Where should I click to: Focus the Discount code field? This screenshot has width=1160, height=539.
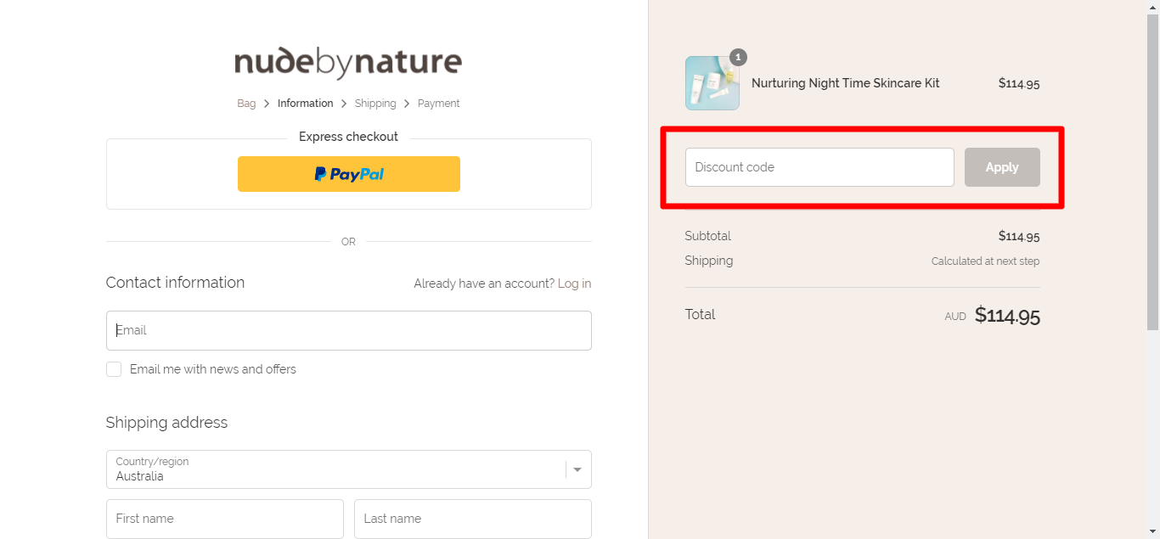(x=819, y=167)
